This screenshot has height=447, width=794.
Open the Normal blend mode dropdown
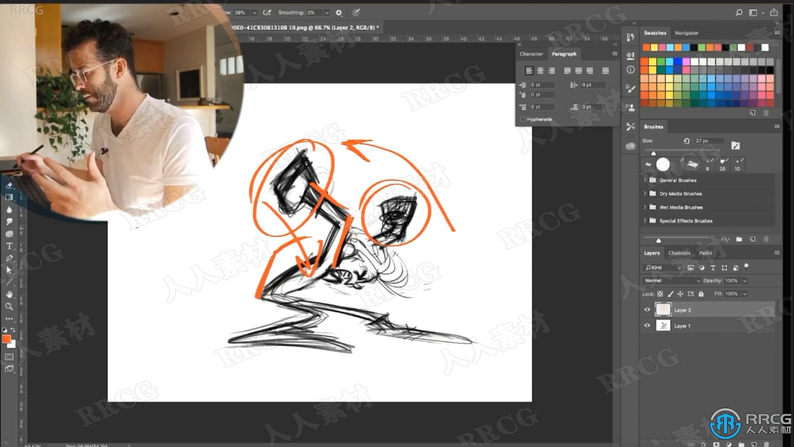672,281
